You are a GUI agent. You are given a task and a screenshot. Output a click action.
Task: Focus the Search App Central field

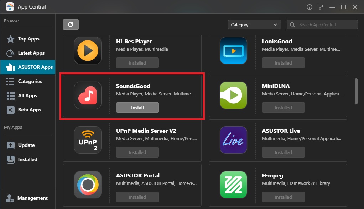click(x=322, y=24)
